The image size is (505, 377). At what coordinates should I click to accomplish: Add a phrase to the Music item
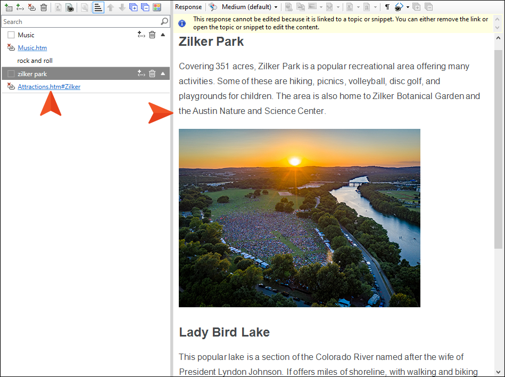141,35
